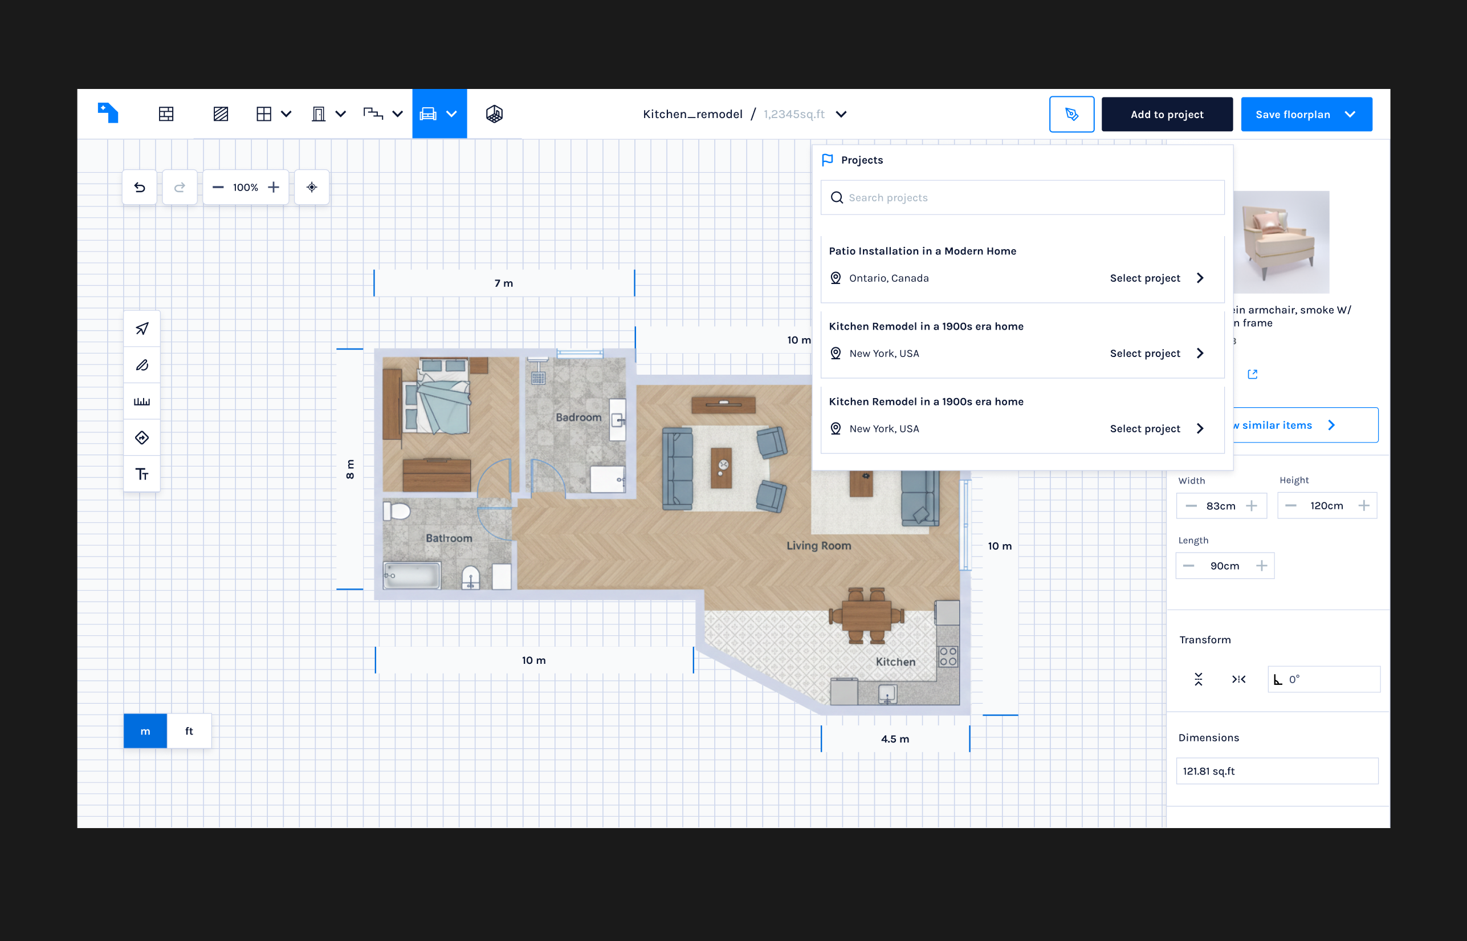Expand the Save floorplan dropdown arrow
The height and width of the screenshot is (941, 1467).
[1350, 114]
